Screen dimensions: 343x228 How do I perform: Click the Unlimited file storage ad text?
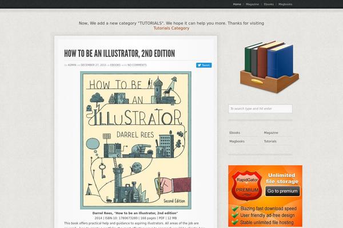click(282, 178)
